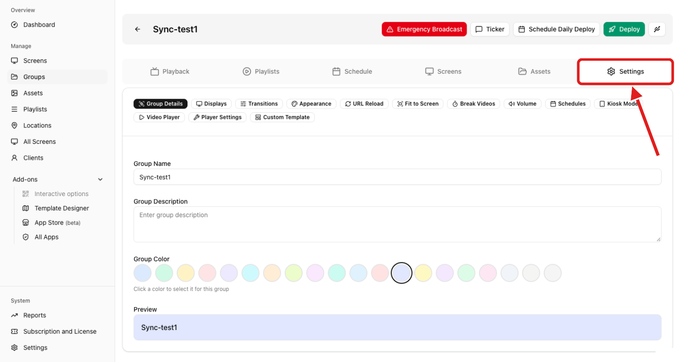The height and width of the screenshot is (362, 680).
Task: Open the Schedules settings section
Action: (568, 104)
